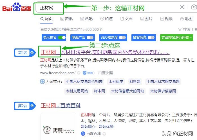Viewport: 197px width, 140px height.
Task: Open the 正材网 木材供求平台 result title
Action: (105, 52)
